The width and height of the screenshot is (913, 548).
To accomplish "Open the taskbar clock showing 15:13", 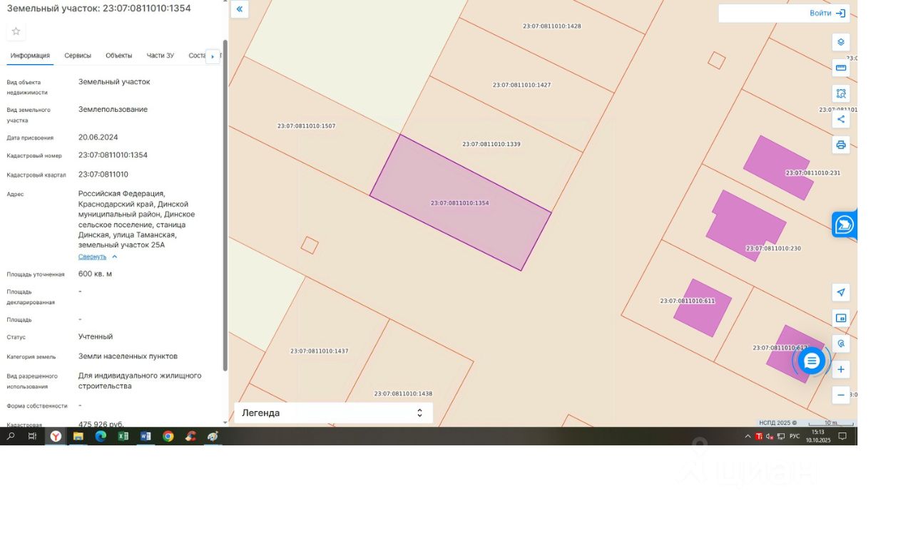I will coord(818,436).
